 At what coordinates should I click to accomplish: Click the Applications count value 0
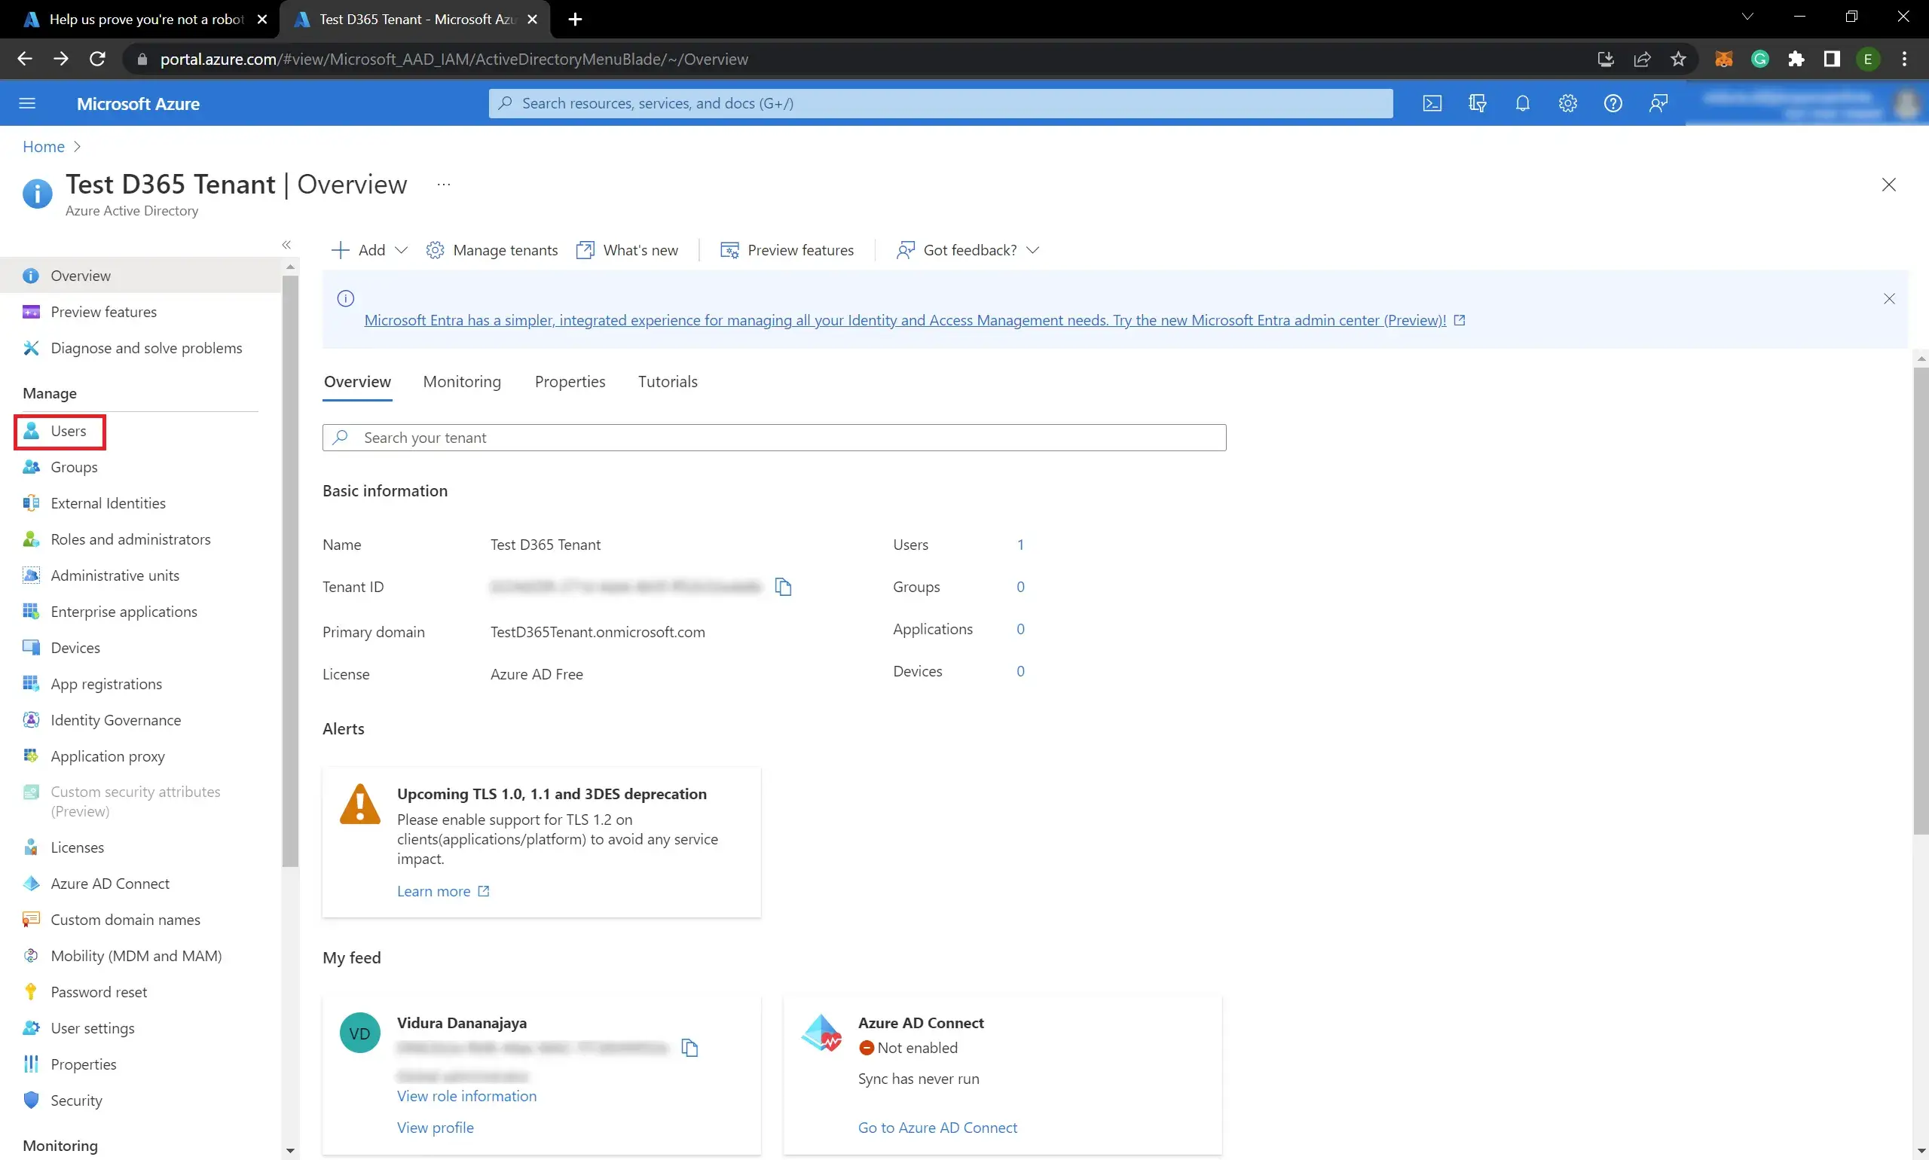[x=1020, y=629]
